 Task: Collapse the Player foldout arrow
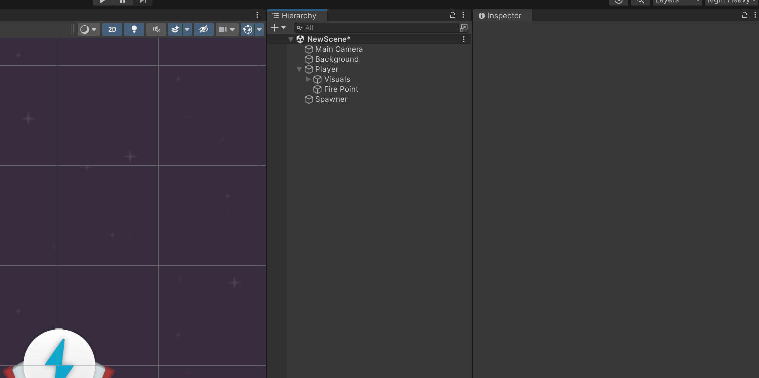point(299,69)
